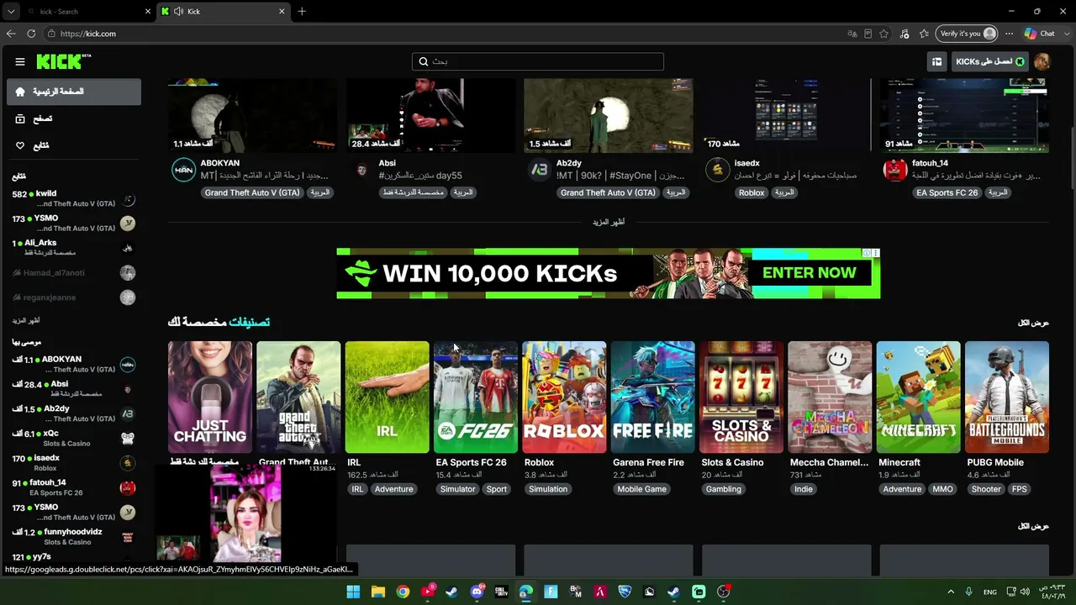Open Just Chatting category card

point(209,397)
